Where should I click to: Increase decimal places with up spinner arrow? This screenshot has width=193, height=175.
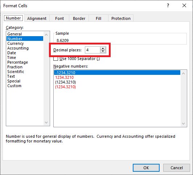click(x=103, y=48)
